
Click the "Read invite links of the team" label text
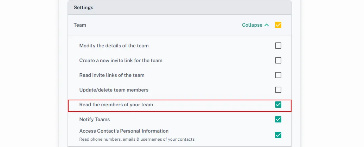click(112, 75)
